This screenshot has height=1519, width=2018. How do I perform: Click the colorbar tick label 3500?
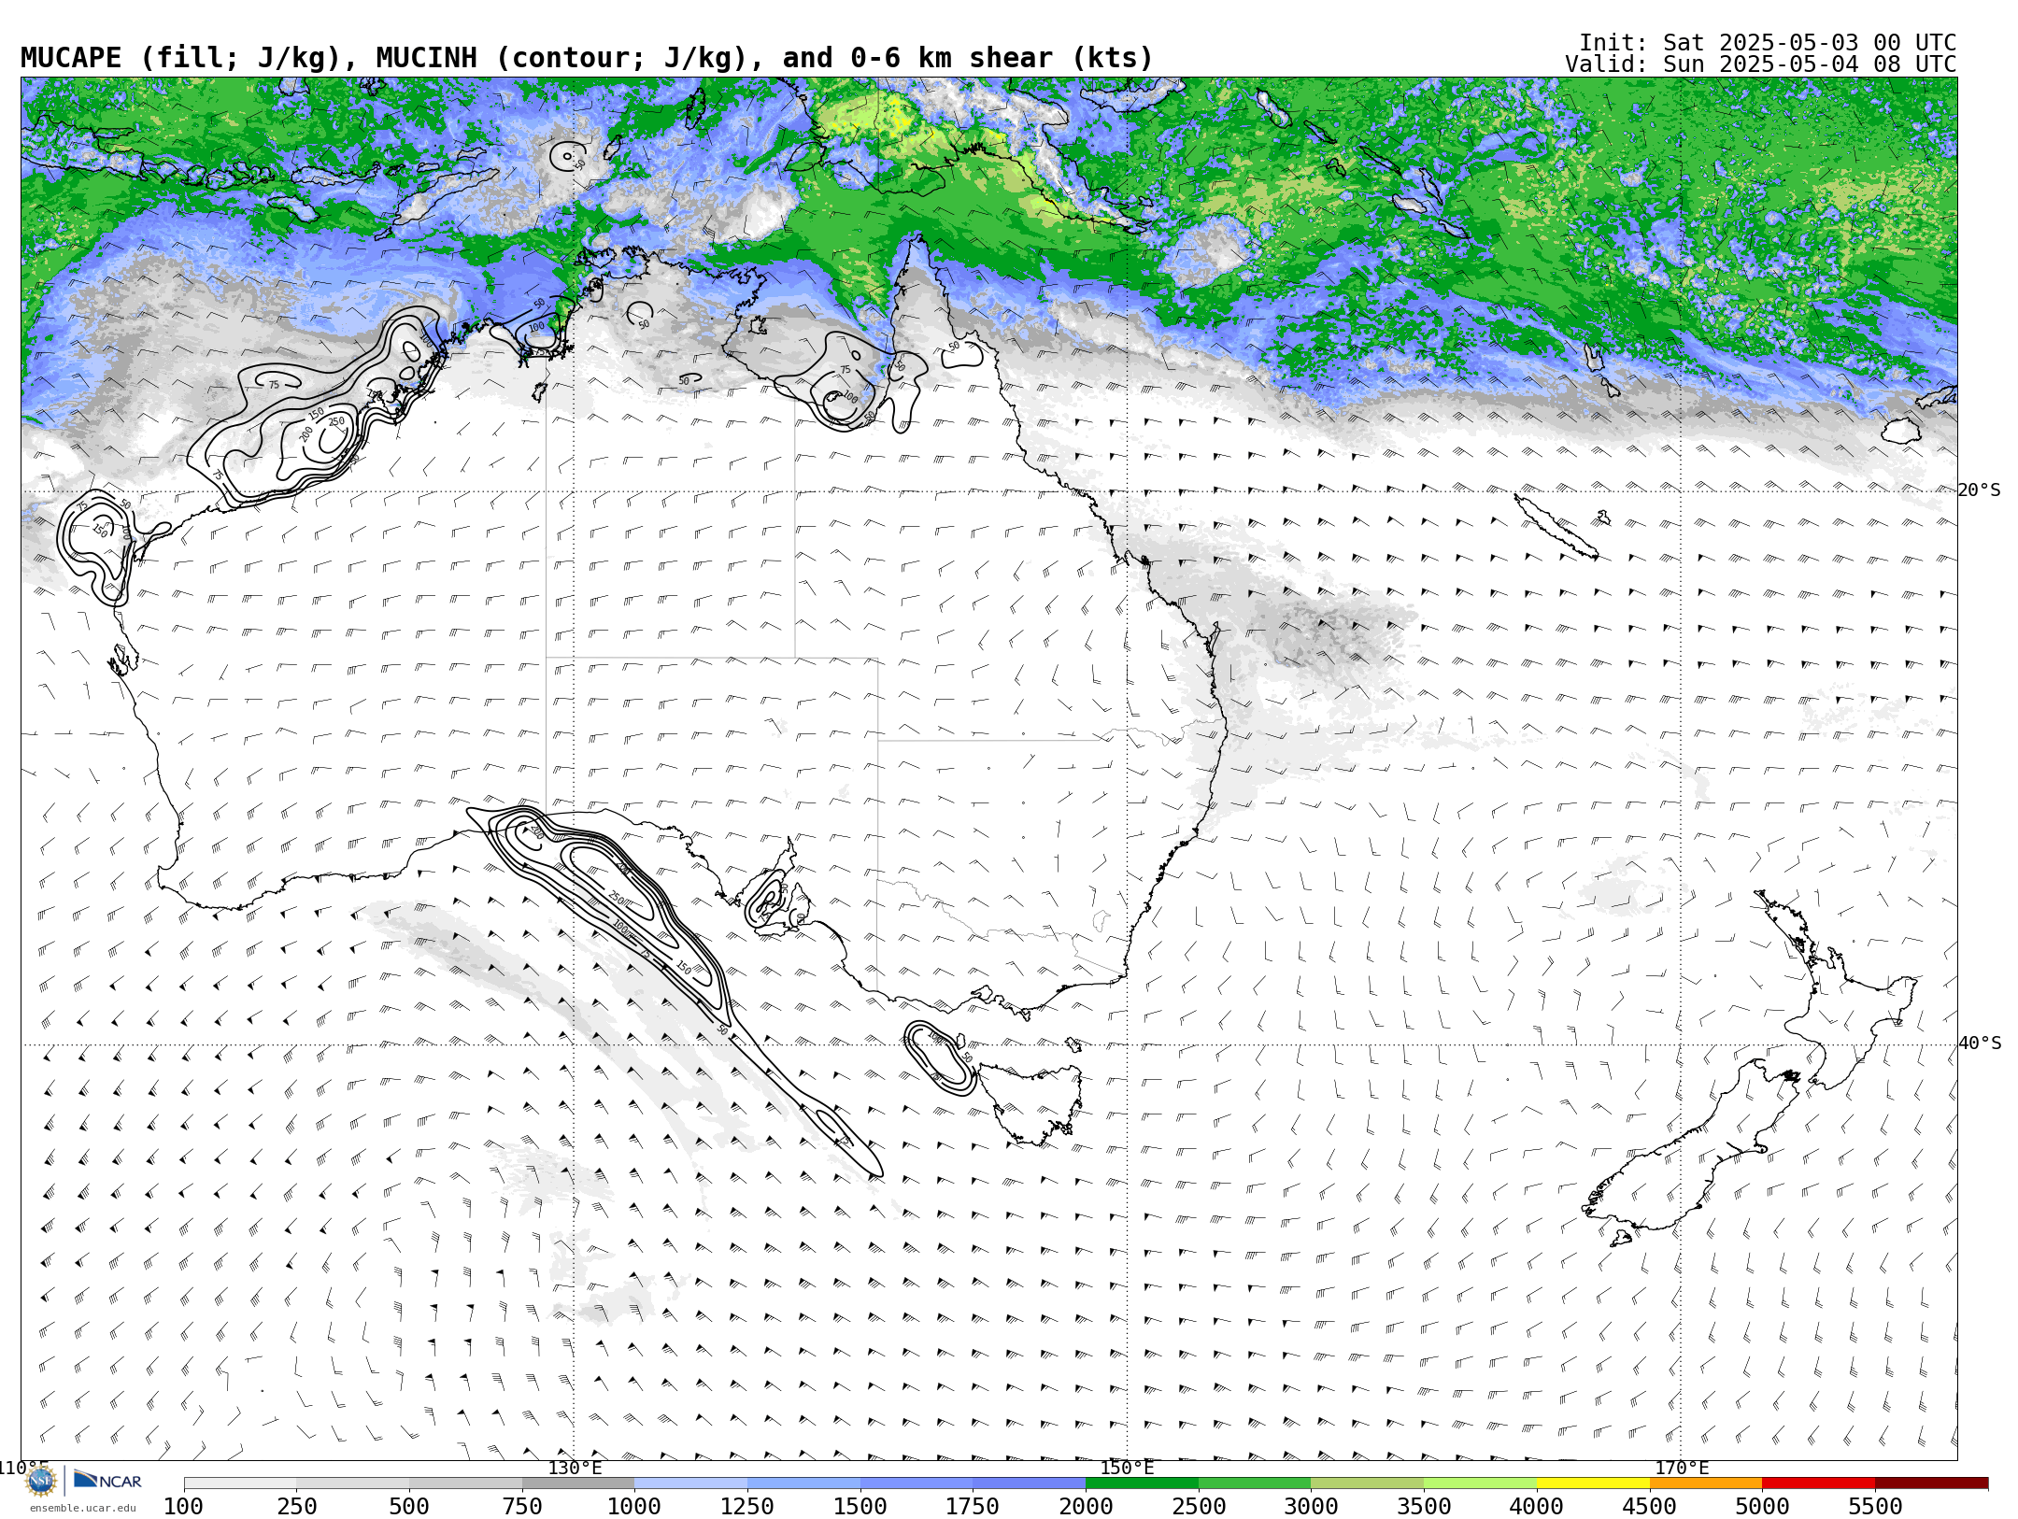1424,1507
